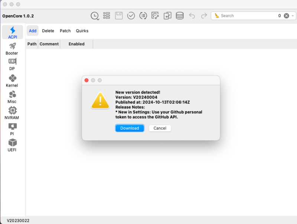The height and width of the screenshot is (224, 297).
Task: Click the floppy disk save icon
Action: 119,16
